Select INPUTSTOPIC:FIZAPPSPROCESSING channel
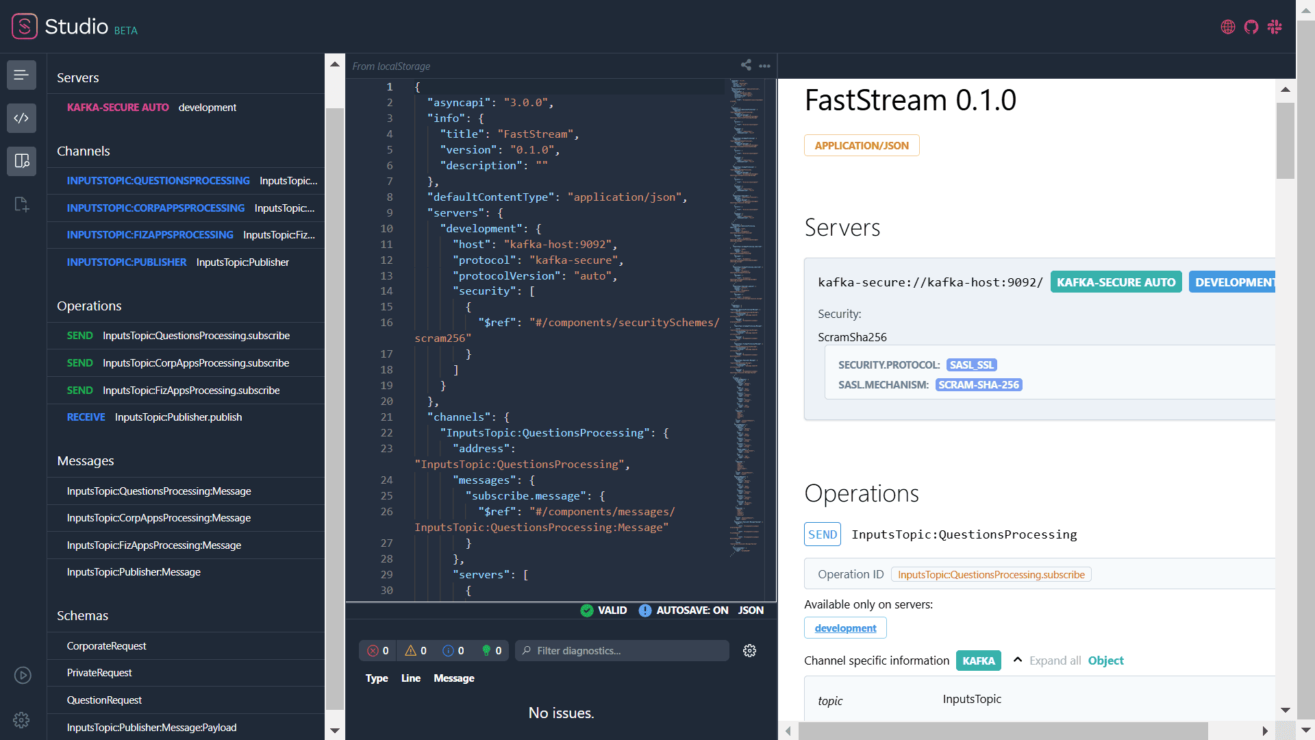Image resolution: width=1315 pixels, height=740 pixels. [186, 235]
